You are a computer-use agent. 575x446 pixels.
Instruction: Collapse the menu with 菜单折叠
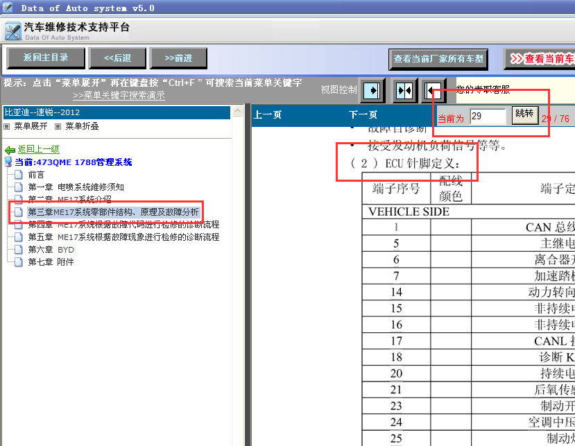click(82, 126)
